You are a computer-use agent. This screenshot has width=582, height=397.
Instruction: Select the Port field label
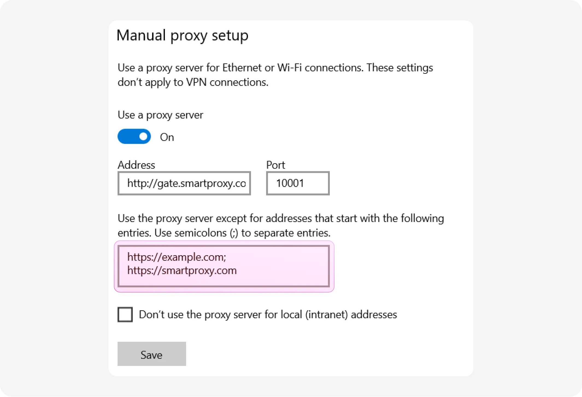[x=275, y=165]
